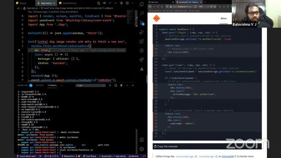Split the terminal with the split icon

point(116,86)
